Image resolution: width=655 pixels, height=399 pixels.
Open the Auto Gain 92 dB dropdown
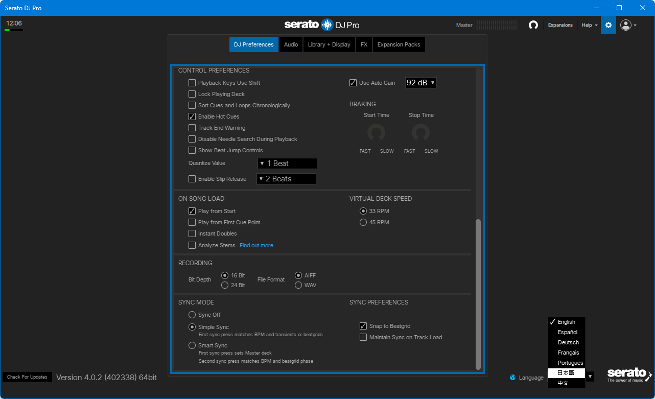pyautogui.click(x=420, y=83)
